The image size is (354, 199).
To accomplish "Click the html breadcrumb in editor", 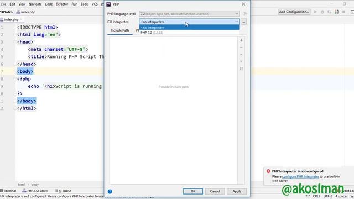I will coord(21,184).
